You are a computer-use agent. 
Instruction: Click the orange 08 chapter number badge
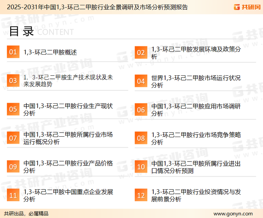coord(141,138)
